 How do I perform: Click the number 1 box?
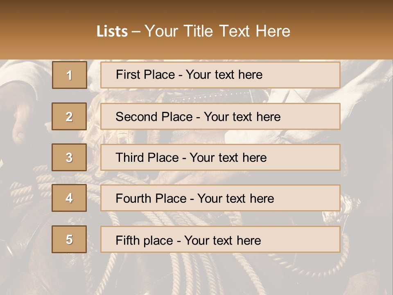(x=69, y=75)
